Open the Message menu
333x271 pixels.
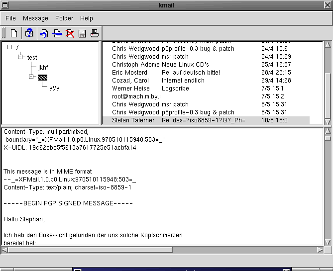pos(35,18)
